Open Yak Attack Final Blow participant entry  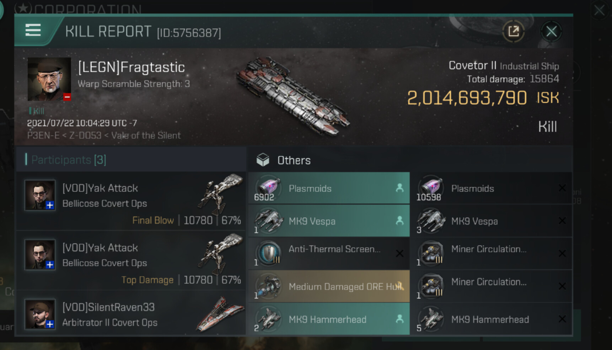(131, 201)
